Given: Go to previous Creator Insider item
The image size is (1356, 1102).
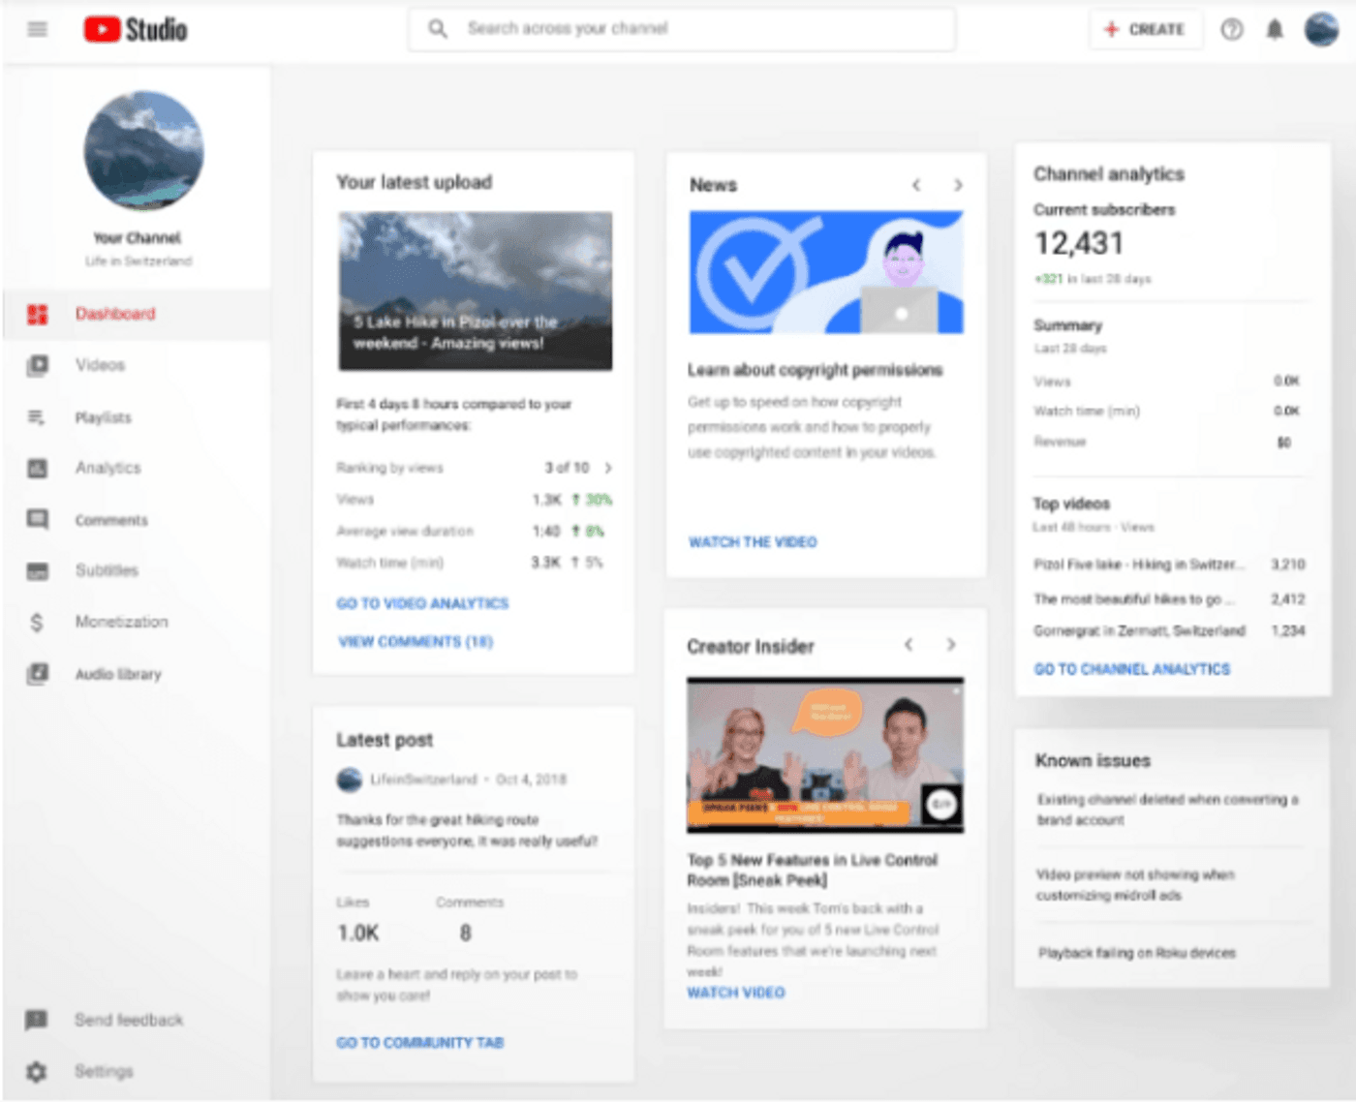Looking at the screenshot, I should coord(909,645).
